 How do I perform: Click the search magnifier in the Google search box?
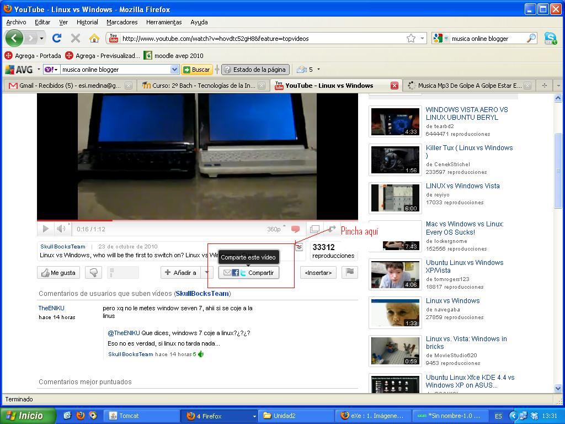point(531,38)
